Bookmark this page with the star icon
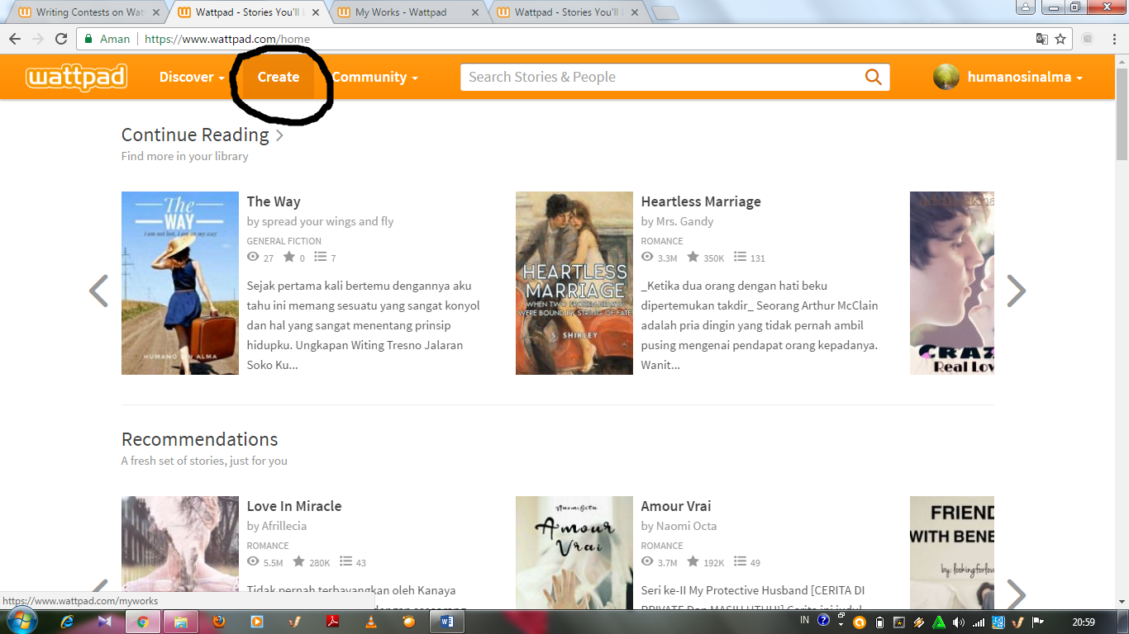The image size is (1129, 634). [x=1060, y=39]
